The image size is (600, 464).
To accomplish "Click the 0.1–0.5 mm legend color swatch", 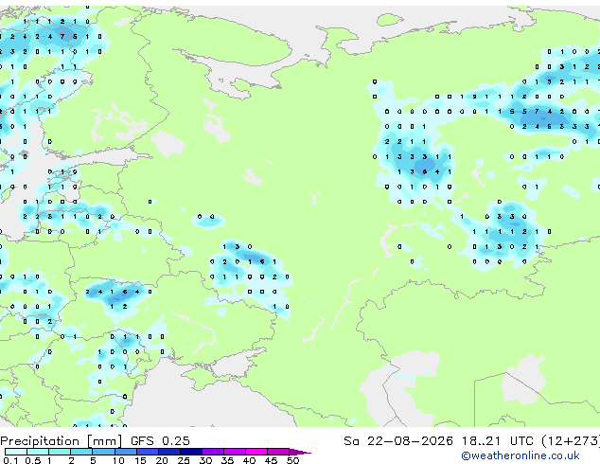I will [16, 452].
